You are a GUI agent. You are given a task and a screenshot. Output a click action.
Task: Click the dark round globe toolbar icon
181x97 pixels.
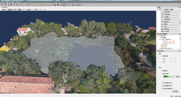click(x=58, y=5)
